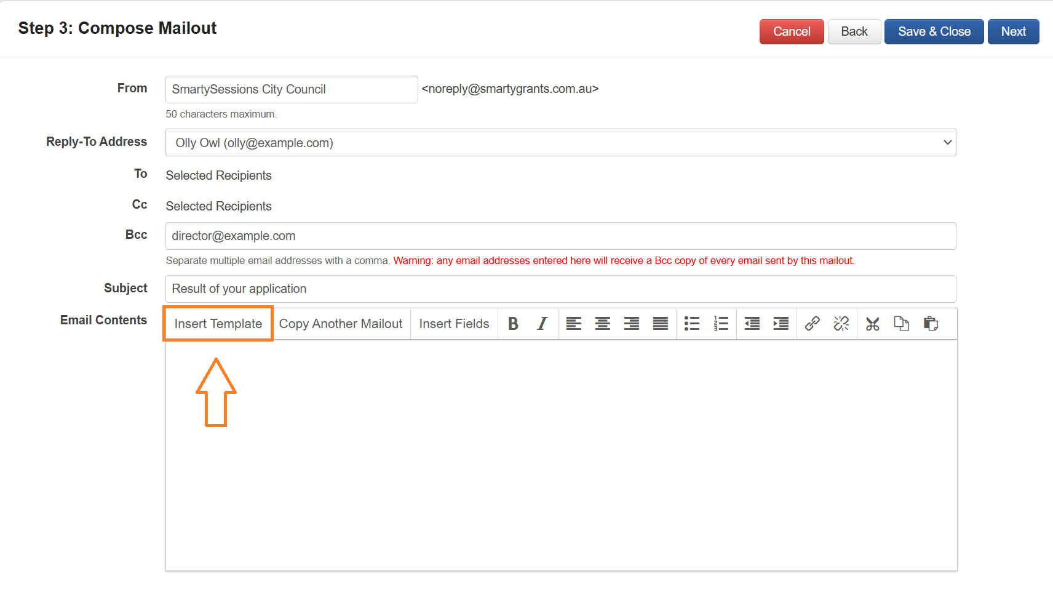Insert a numbered list

tap(721, 324)
